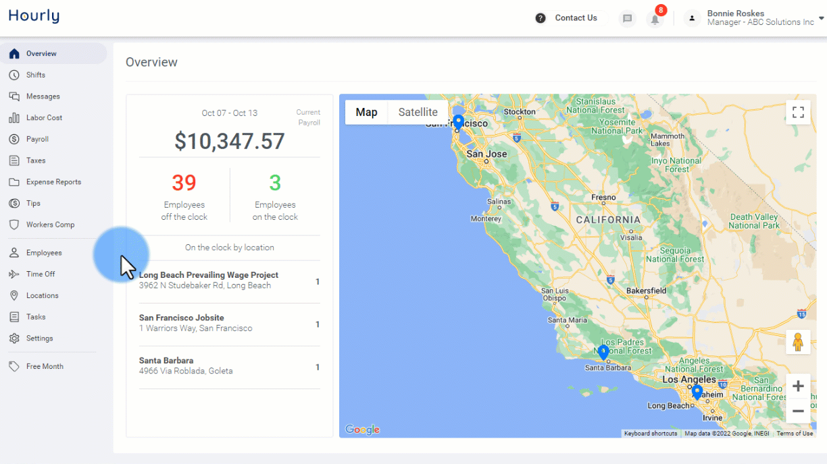Click the Time Off airplane icon
This screenshot has width=827, height=464.
click(x=14, y=274)
